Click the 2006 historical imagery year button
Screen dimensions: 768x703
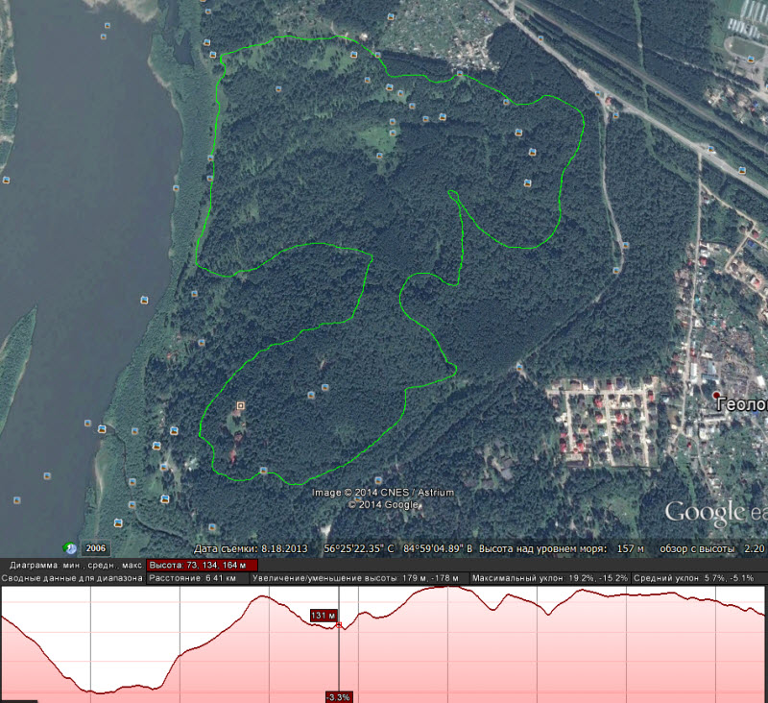[x=95, y=548]
